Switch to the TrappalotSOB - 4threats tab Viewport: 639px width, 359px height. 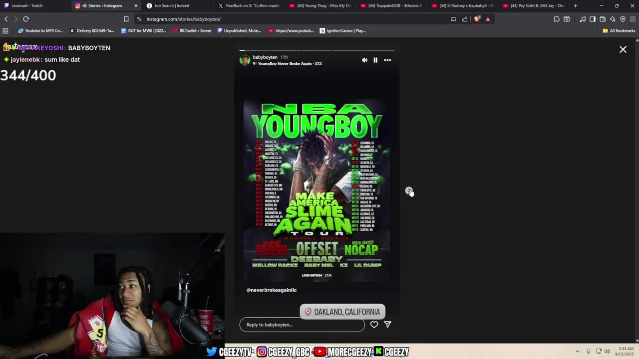click(391, 5)
